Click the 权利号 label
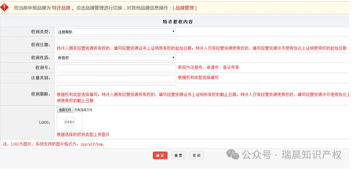The width and height of the screenshot is (353, 169). click(43, 68)
